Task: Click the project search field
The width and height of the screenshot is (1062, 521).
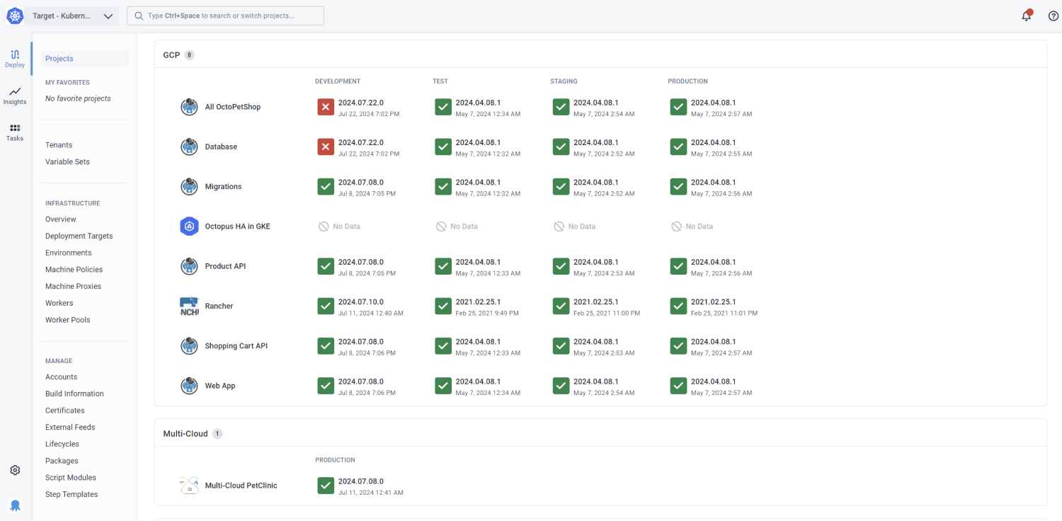Action: (225, 15)
